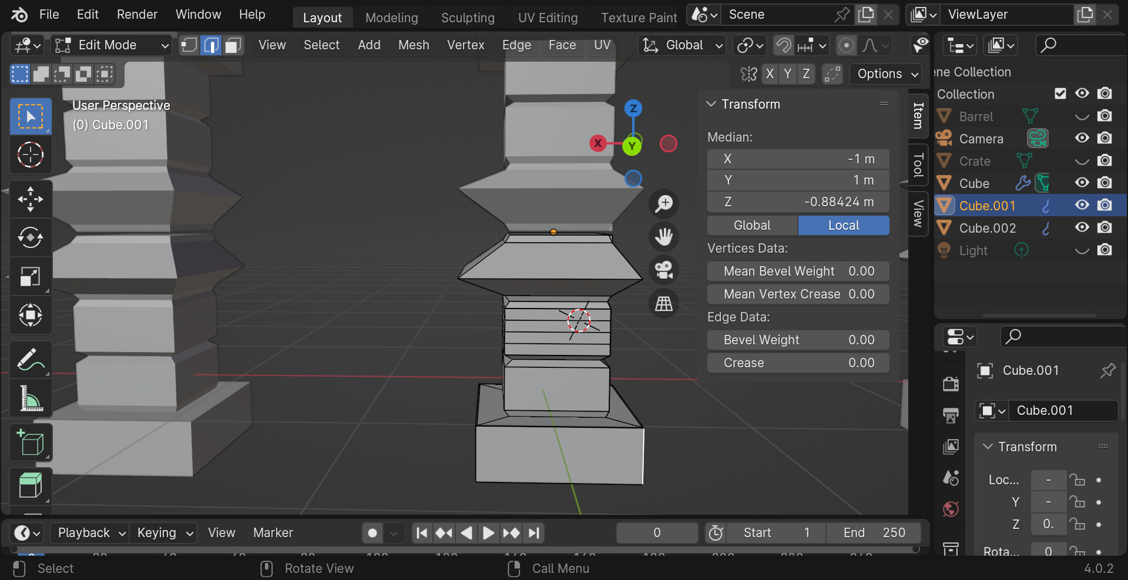Enable snapping with the magnet icon
The image size is (1128, 580).
click(783, 45)
